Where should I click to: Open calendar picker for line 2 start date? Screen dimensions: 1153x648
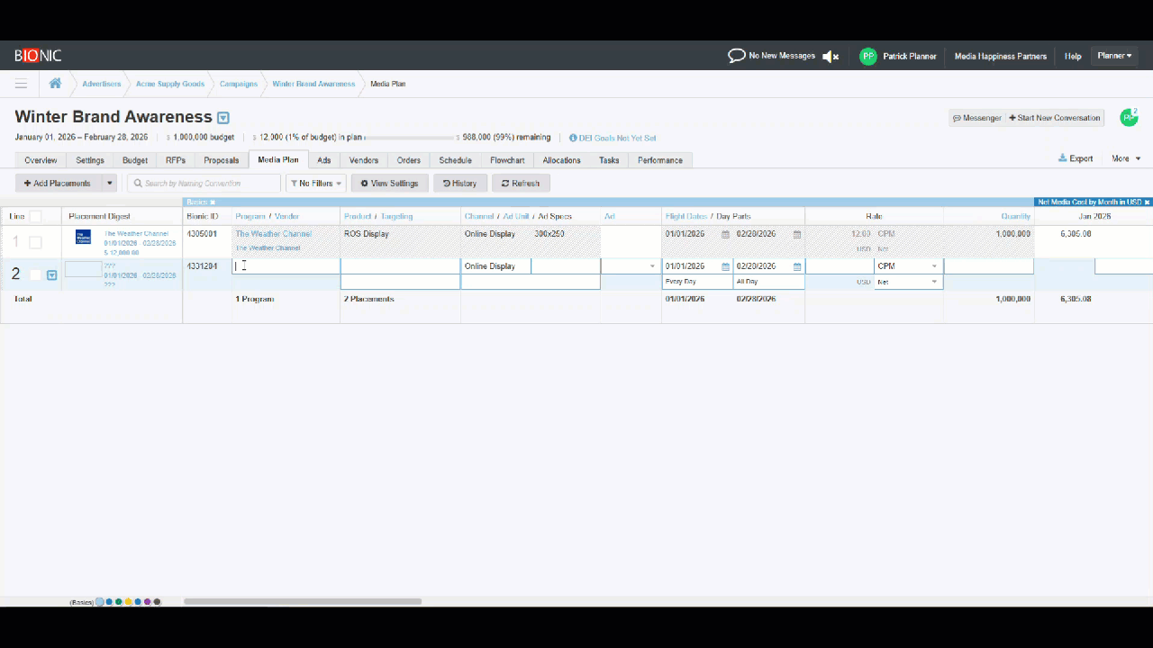[725, 266]
